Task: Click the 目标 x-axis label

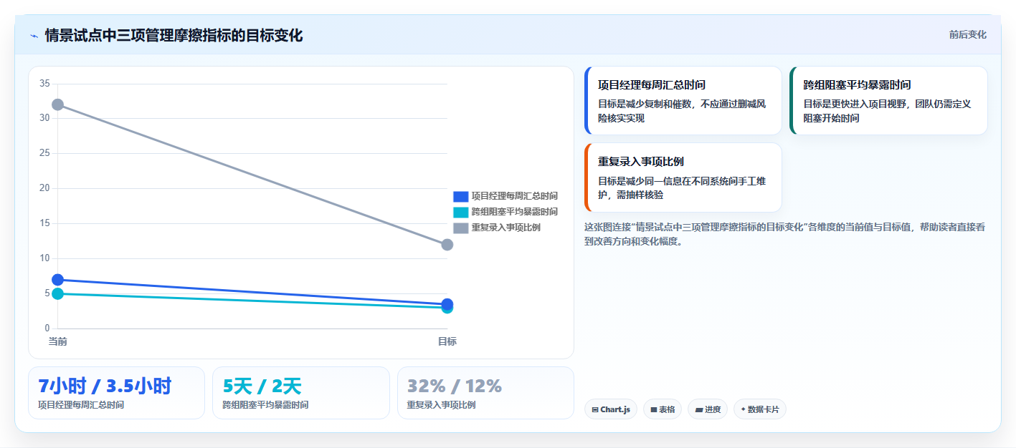Action: coord(447,341)
